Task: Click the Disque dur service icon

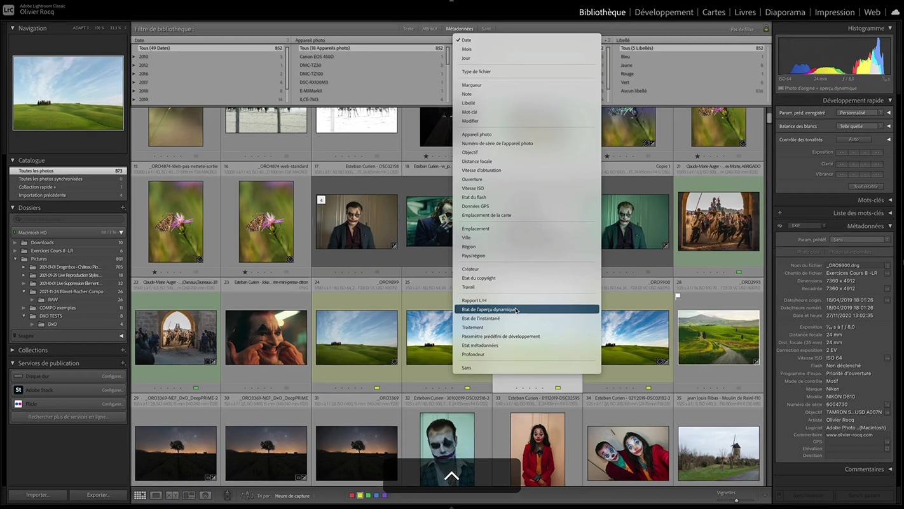Action: [18, 376]
